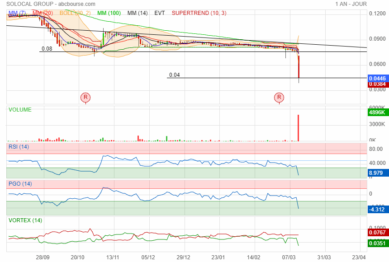Image resolution: width=389 pixels, height=262 pixels.
Task: Click the 0.0900 price axis label
Action: click(377, 39)
